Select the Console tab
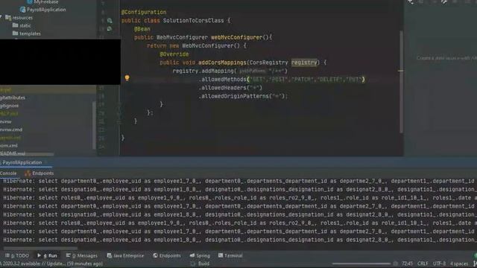The height and width of the screenshot is (268, 477). tap(8, 173)
